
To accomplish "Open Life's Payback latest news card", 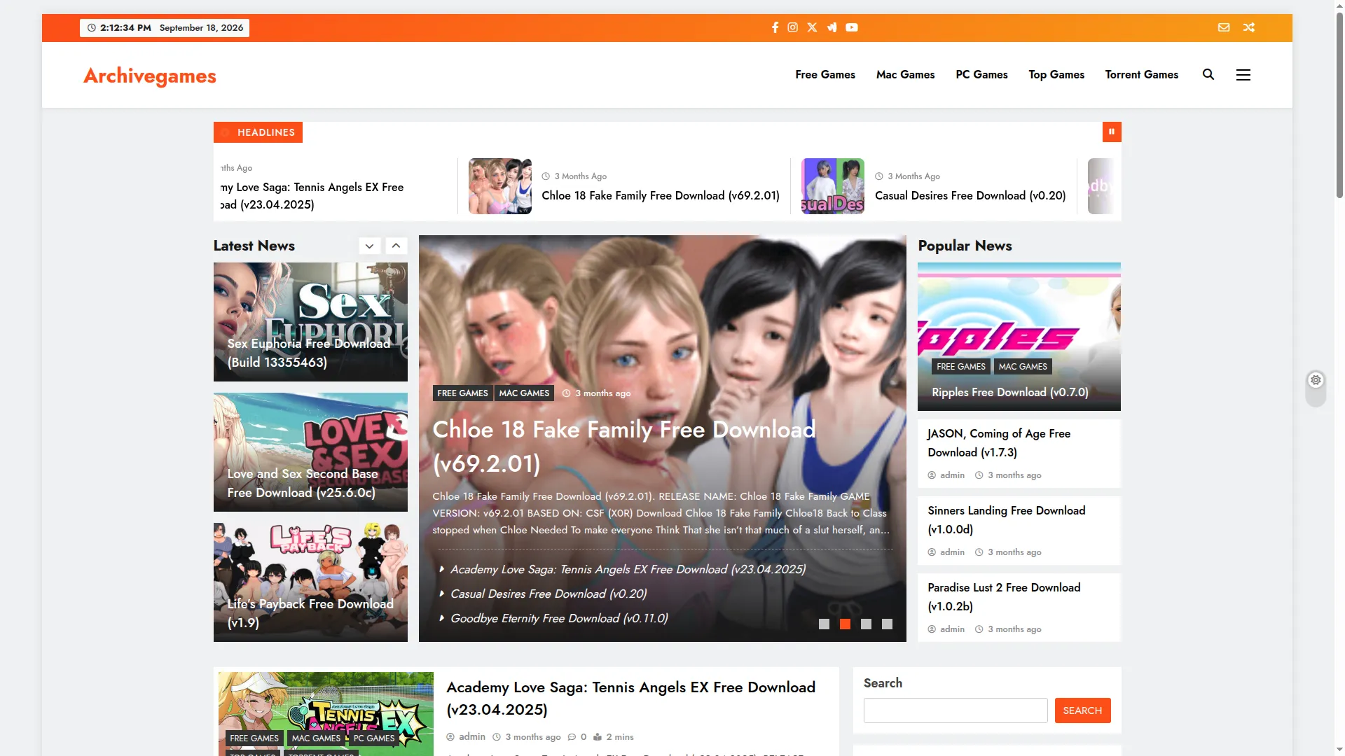I will pos(310,582).
